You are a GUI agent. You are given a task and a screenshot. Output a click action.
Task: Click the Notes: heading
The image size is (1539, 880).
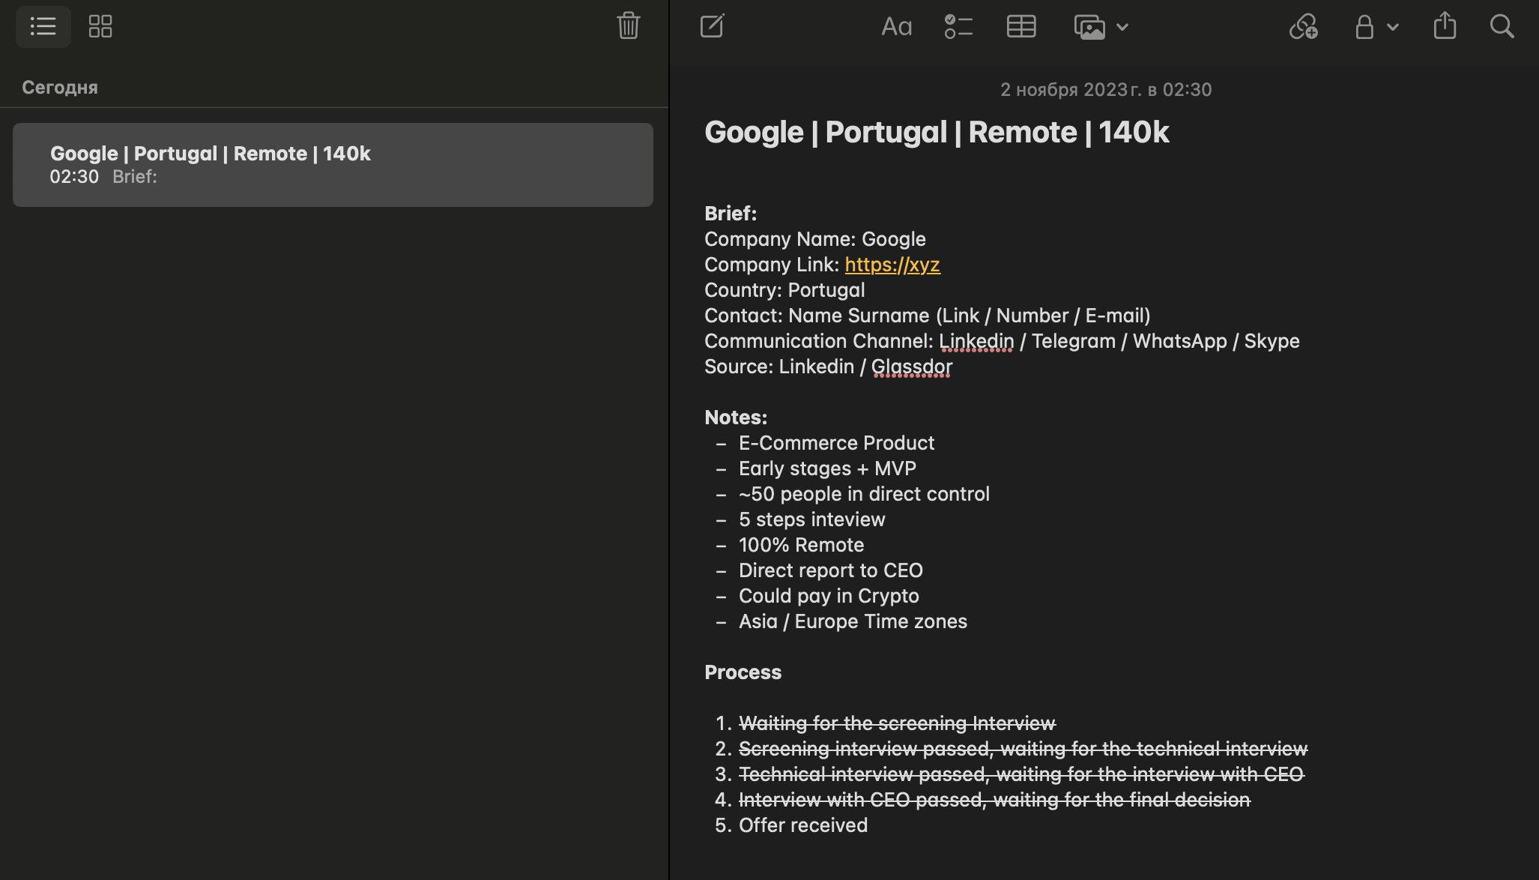click(x=736, y=418)
